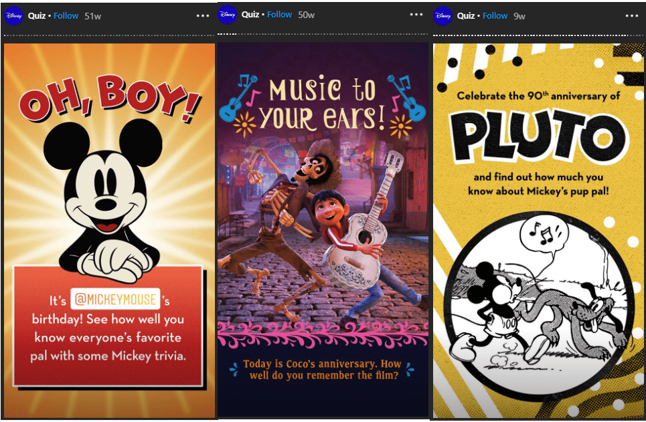Viewport: 646px width, 422px height.
Task: Tap the @MICKEYMOUSE mention sticker
Action: (115, 300)
